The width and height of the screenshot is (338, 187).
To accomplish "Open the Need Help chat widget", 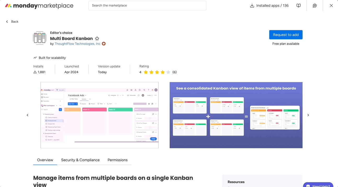I will [318, 185].
